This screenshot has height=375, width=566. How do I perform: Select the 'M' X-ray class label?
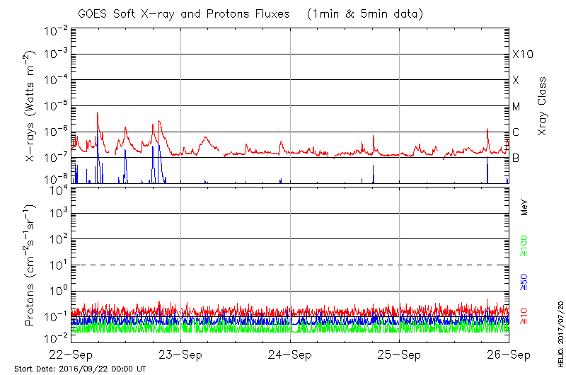pyautogui.click(x=516, y=107)
